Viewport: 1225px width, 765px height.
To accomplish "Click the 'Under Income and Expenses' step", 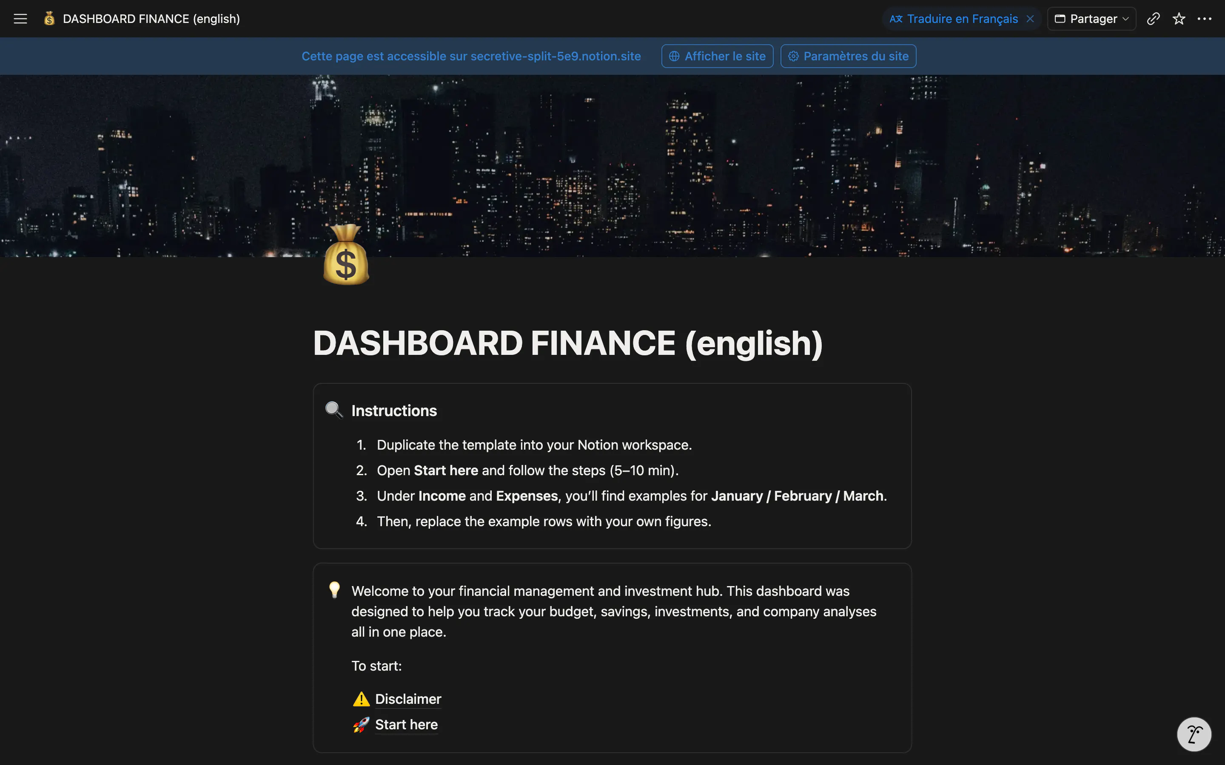I will point(632,496).
